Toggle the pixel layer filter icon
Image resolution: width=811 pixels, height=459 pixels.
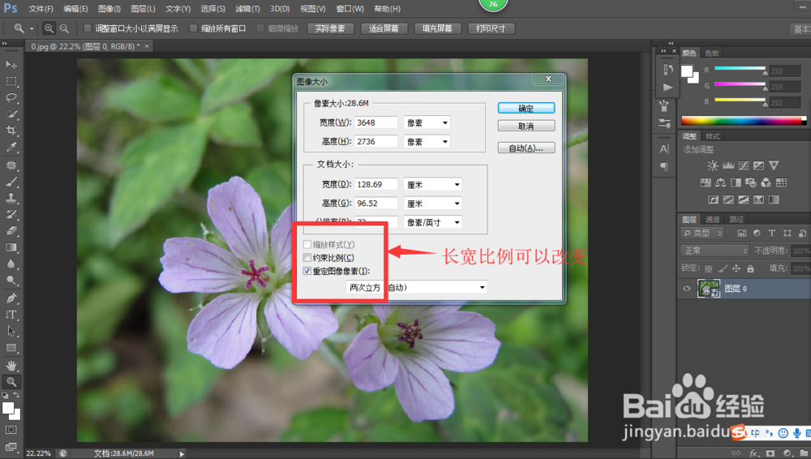[742, 234]
